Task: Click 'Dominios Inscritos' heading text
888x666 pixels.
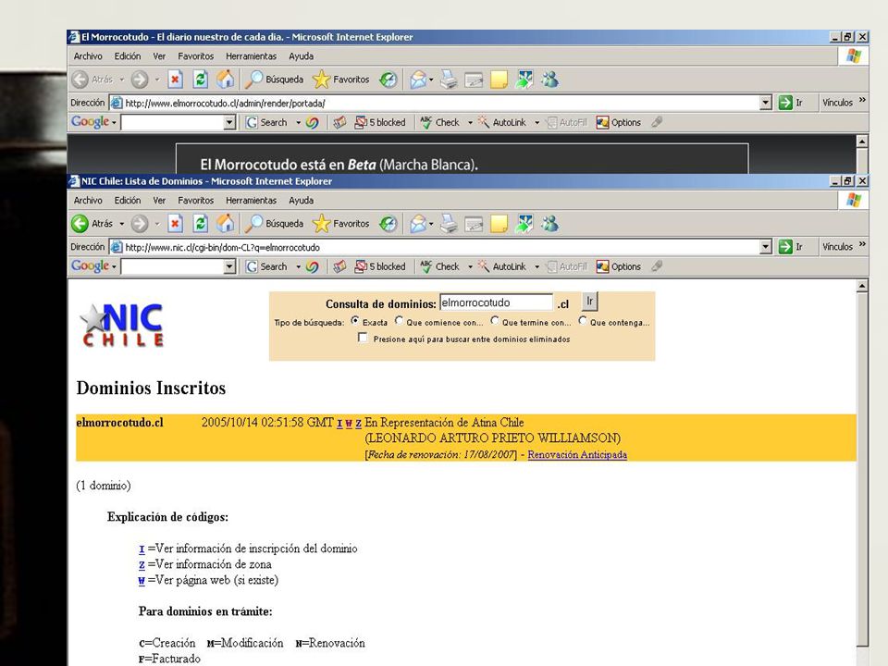Action: [151, 388]
